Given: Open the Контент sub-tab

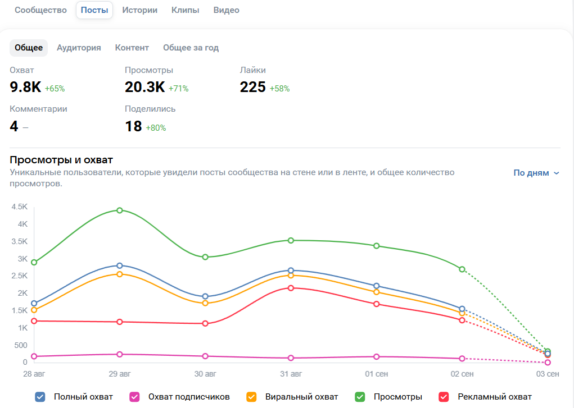Looking at the screenshot, I should tap(132, 48).
